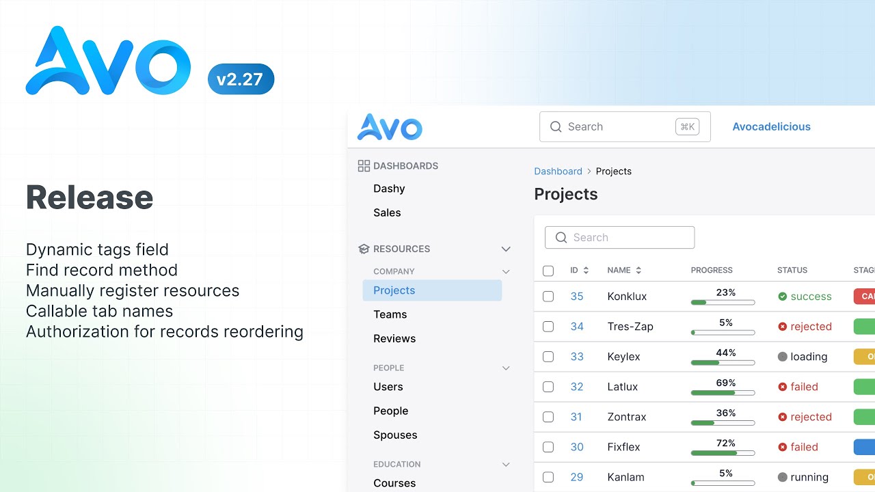Open project ID 35 link
Viewport: 875px width, 492px height.
point(577,297)
